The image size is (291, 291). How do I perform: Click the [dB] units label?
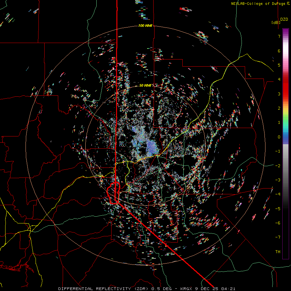click(276, 22)
